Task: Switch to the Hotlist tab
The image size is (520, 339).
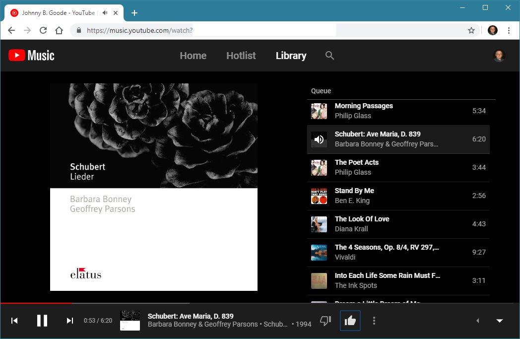Action: [241, 56]
